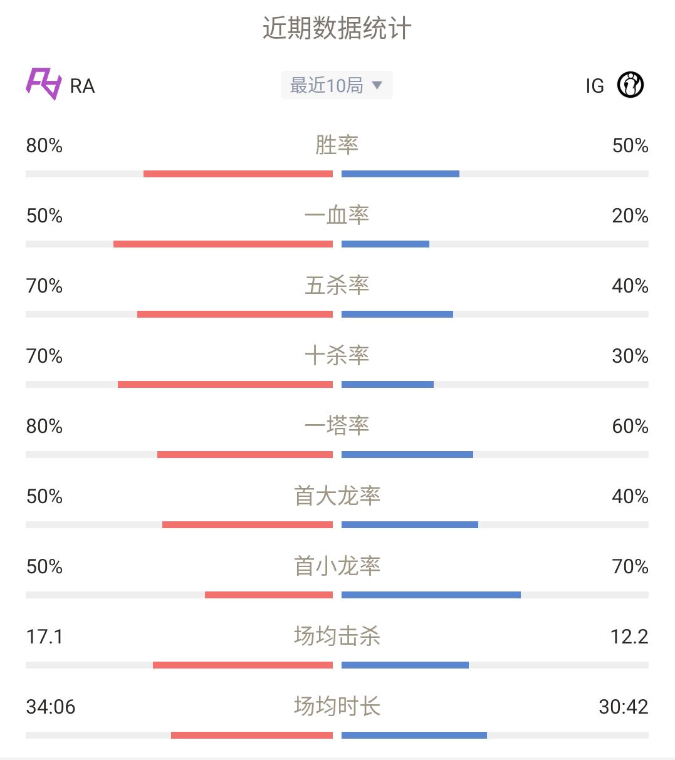Click the 近期数据统计 title
Viewport: 675px width, 760px height.
pyautogui.click(x=337, y=29)
